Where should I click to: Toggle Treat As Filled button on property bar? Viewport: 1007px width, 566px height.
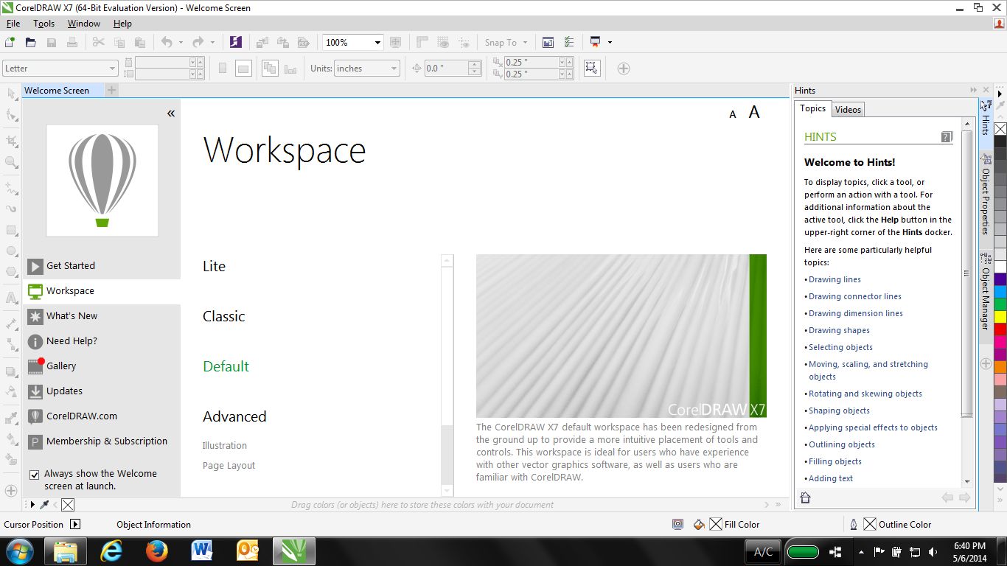pos(591,69)
